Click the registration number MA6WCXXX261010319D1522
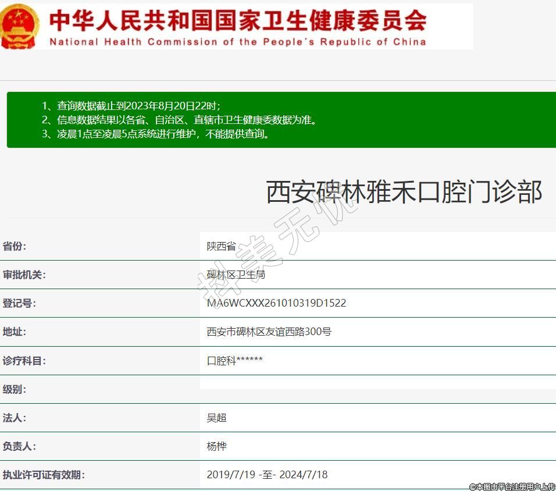The width and height of the screenshot is (556, 491). click(x=276, y=303)
